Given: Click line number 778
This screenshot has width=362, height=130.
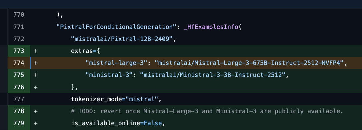Looking at the screenshot, I should coord(19,111).
